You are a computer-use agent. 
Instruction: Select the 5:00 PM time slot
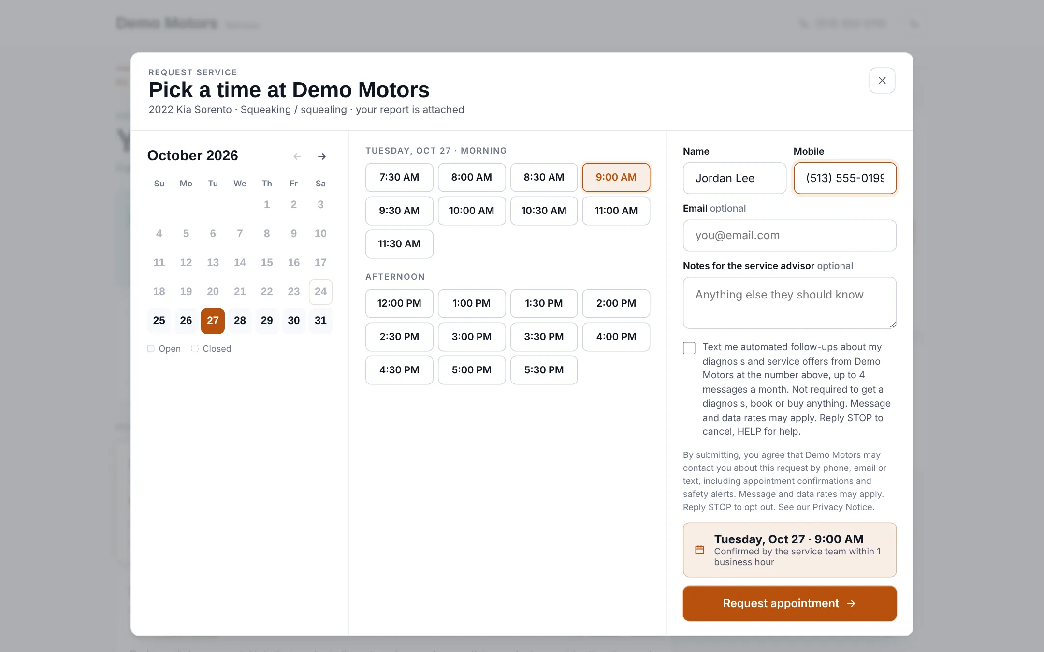472,370
